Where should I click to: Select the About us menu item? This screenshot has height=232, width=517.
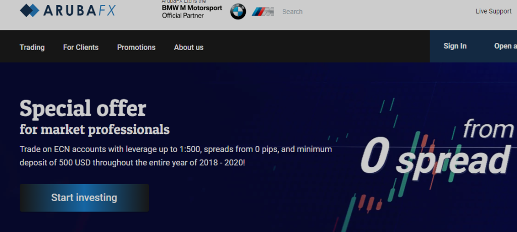pyautogui.click(x=188, y=47)
